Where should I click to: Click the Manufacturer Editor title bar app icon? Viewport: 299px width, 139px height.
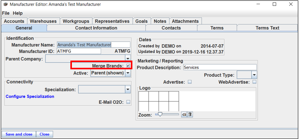[x=6, y=4]
